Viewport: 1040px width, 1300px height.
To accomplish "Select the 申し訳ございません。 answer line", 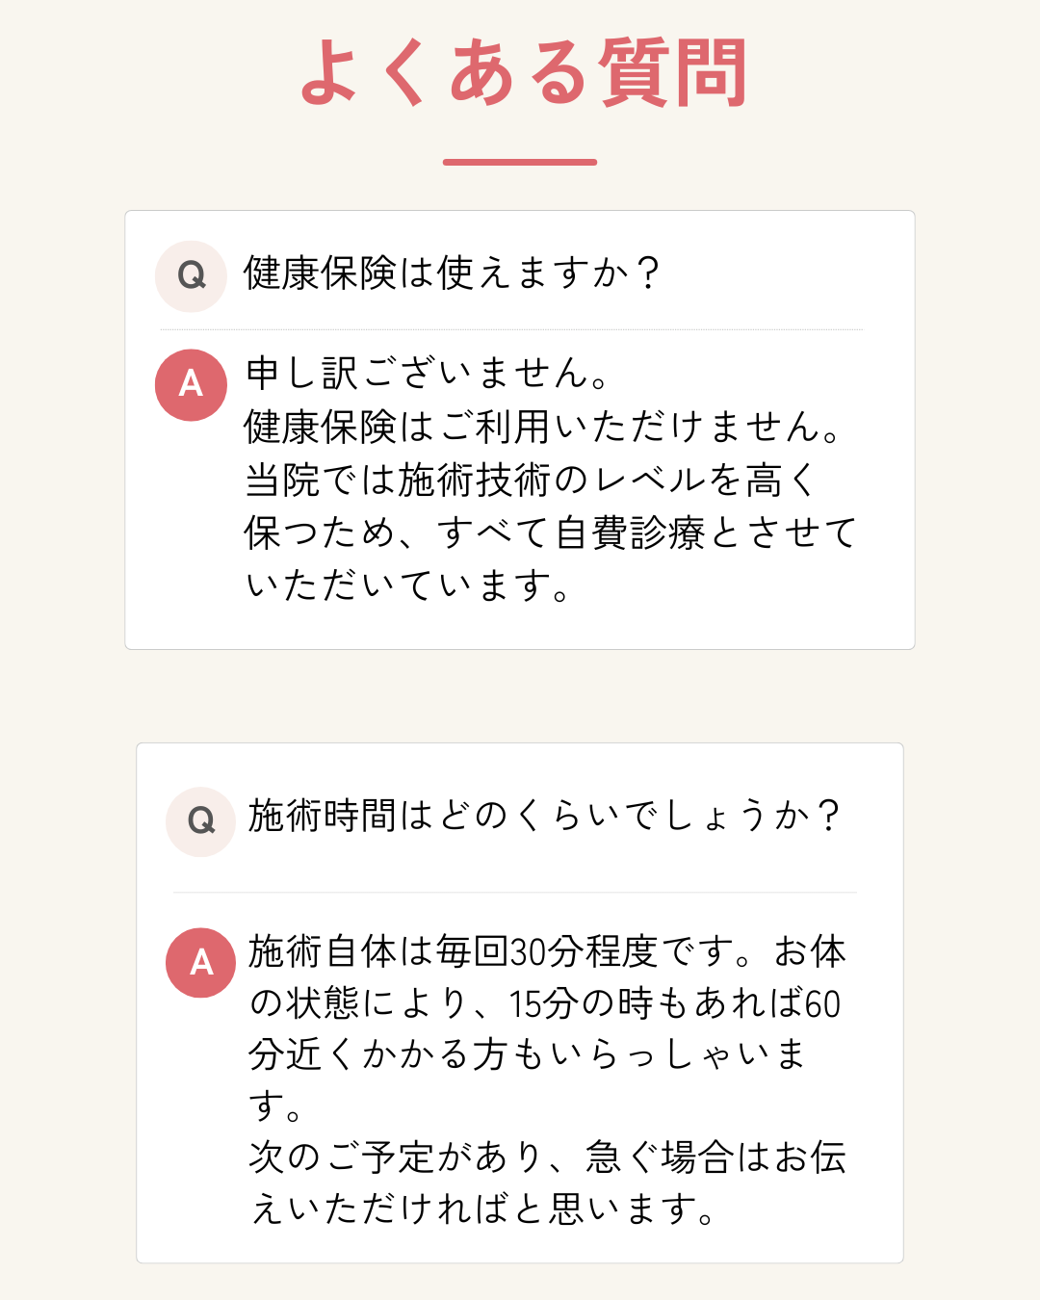I will click(428, 374).
